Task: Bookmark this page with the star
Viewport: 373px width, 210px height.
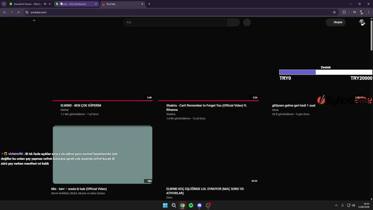Action: coord(334,12)
